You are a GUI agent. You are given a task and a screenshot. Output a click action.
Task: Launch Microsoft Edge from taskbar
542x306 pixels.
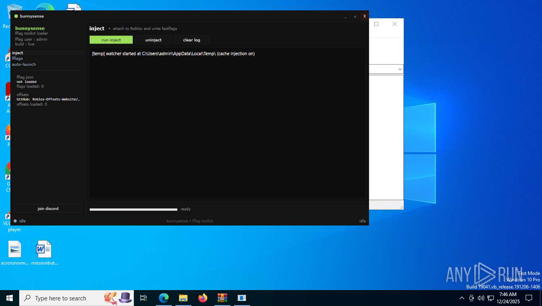(x=164, y=298)
